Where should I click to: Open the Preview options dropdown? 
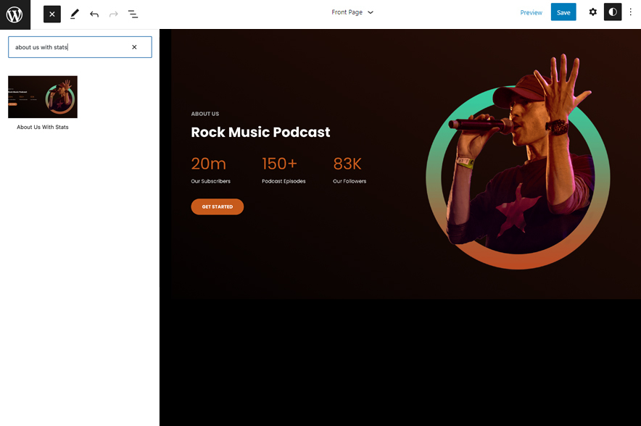coord(531,12)
